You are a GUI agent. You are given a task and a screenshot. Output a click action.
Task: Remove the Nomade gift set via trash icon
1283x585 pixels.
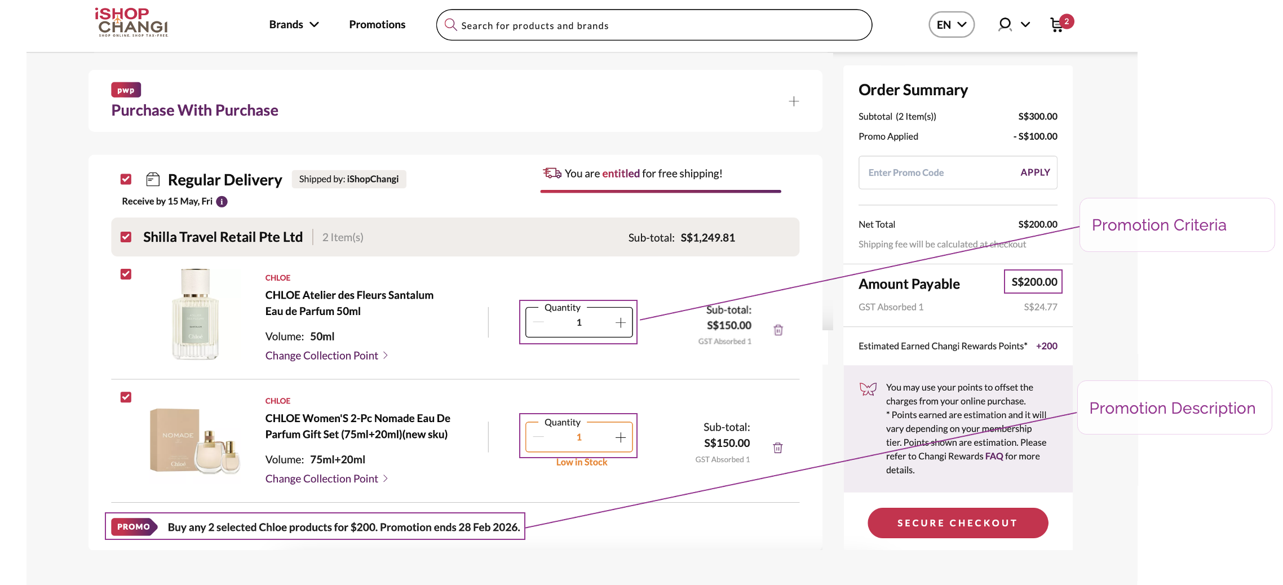(x=778, y=447)
